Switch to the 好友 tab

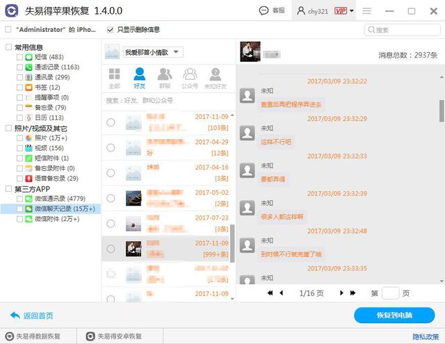point(139,79)
